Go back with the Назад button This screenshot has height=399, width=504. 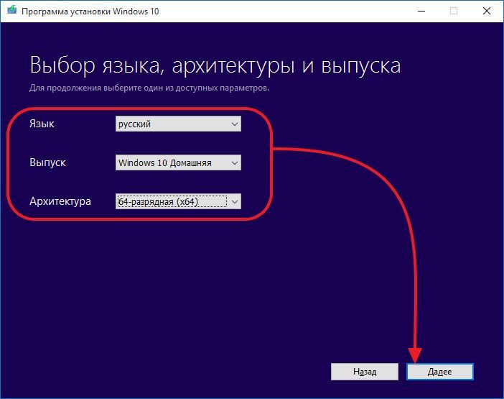[x=365, y=372]
